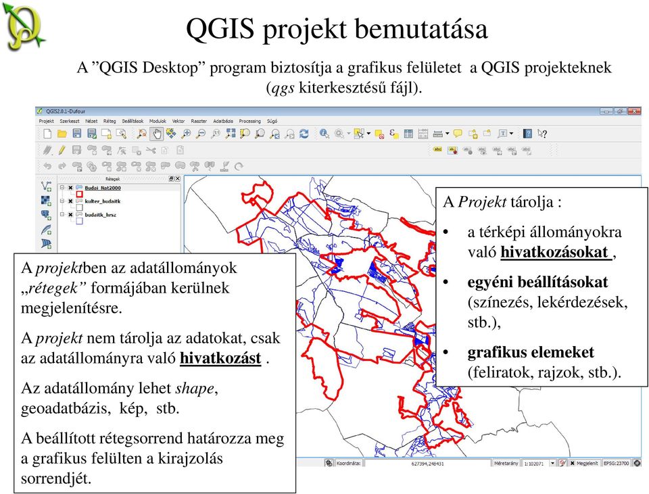This screenshot has height=494, width=649.
Task: Click Zoom to native 1:1 resolution icon
Action: click(216, 134)
